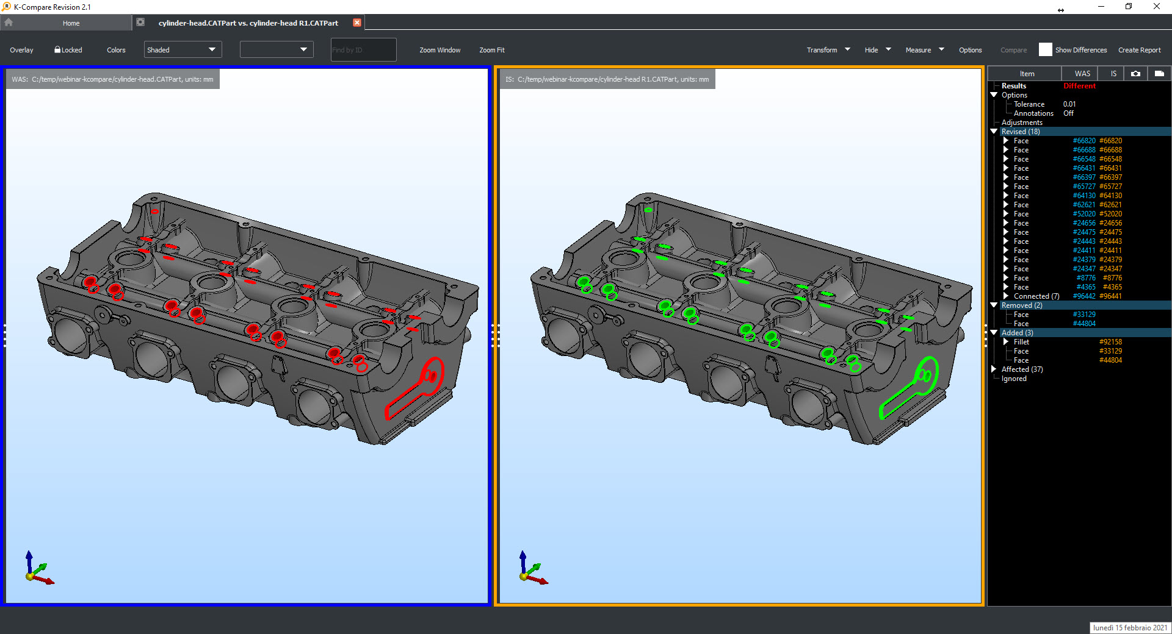Close the cylinder-head comparison tab

tap(357, 23)
